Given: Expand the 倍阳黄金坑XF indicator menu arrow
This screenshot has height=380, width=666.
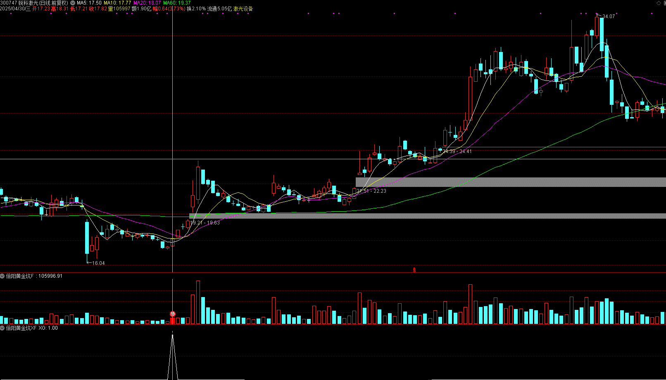Looking at the screenshot, I should coord(2,328).
